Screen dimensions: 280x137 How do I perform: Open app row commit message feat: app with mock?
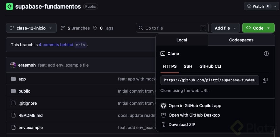(x=137, y=79)
